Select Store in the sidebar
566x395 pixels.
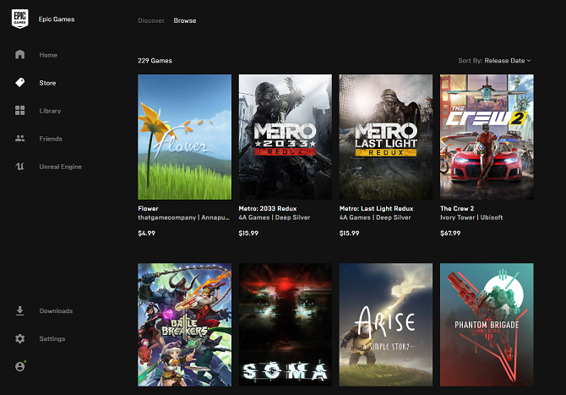(47, 83)
